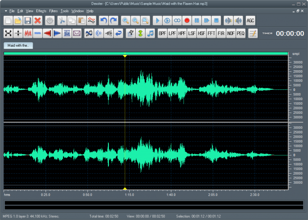Click the circled play selection button
The image size is (308, 220).
[x=167, y=21]
